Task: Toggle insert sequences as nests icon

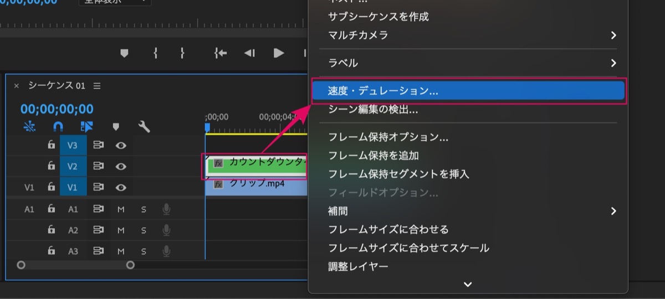Action: click(29, 127)
